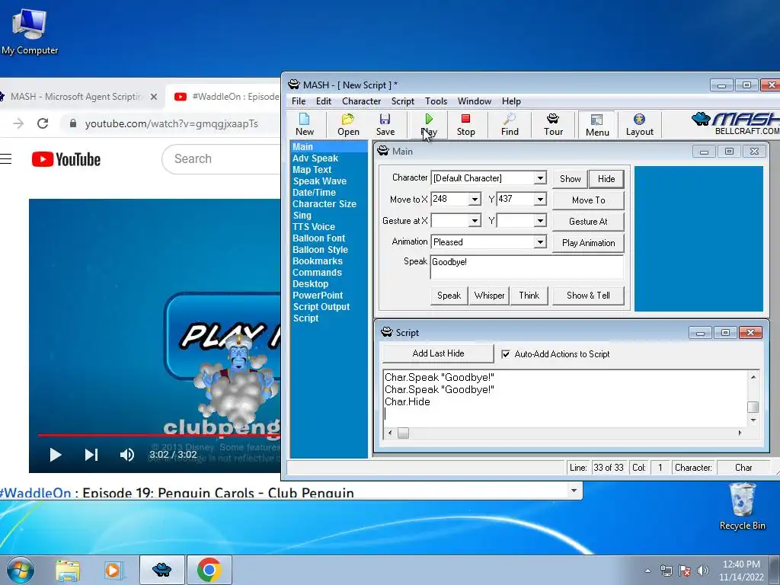Expand the Animation dropdown list
The height and width of the screenshot is (585, 780).
point(540,242)
